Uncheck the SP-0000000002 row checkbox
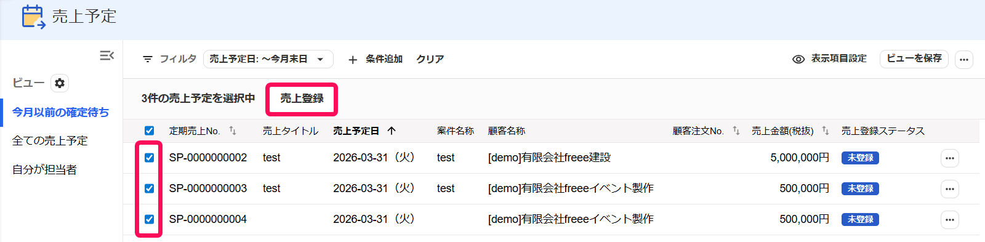This screenshot has height=242, width=985. (x=149, y=158)
